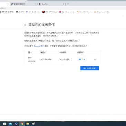Open the DBS - MARS Login bookmark
This screenshot has width=126, height=126.
point(50,12)
